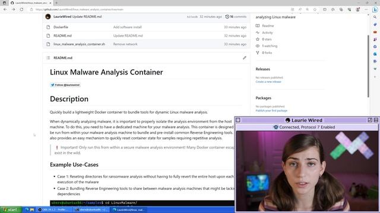Click the Laurie Wired overlay left square icon

(238, 120)
